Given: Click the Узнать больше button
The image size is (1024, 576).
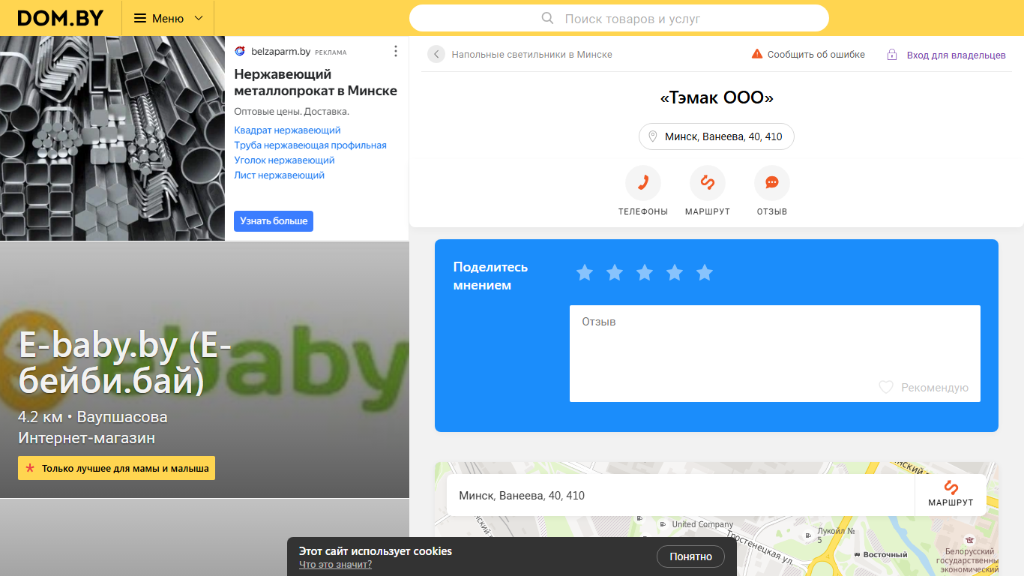Looking at the screenshot, I should pos(274,221).
